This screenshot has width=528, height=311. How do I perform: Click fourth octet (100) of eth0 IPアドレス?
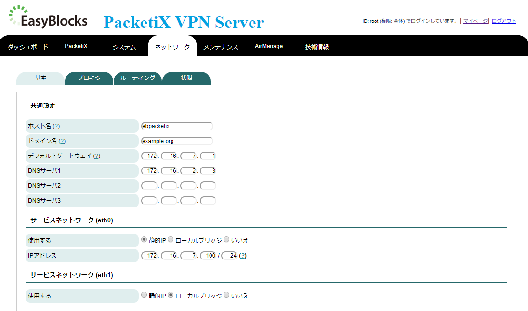pos(208,256)
